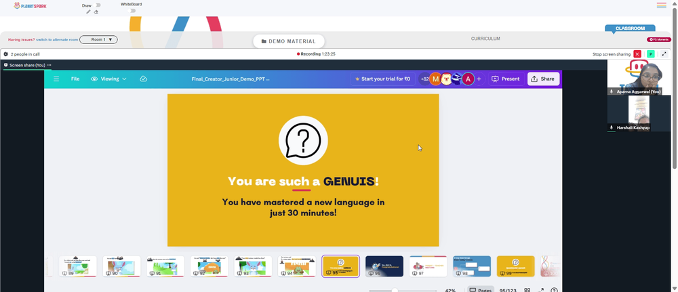Click the Share button

tap(543, 79)
